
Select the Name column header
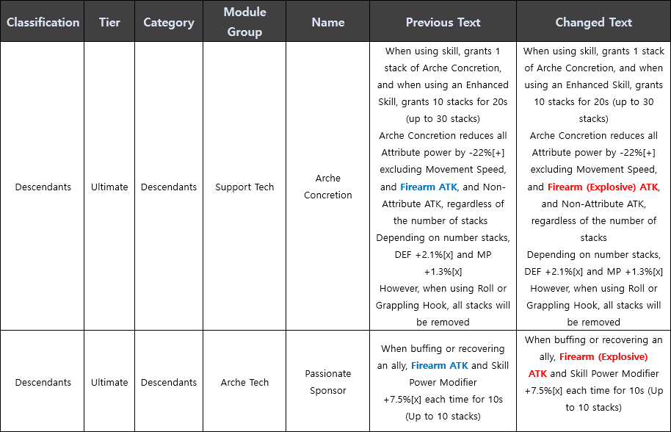pos(328,21)
